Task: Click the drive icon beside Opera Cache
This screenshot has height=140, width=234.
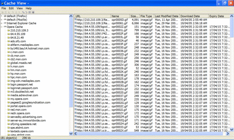Action: 5,27
